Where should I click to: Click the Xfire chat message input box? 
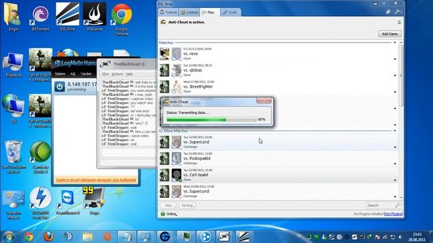129,153
